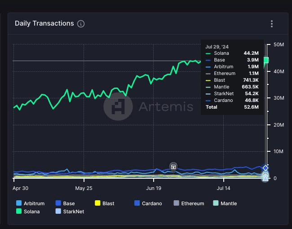The width and height of the screenshot is (292, 229).
Task: Select the Total 52.6M row in tooltip
Action: click(231, 107)
